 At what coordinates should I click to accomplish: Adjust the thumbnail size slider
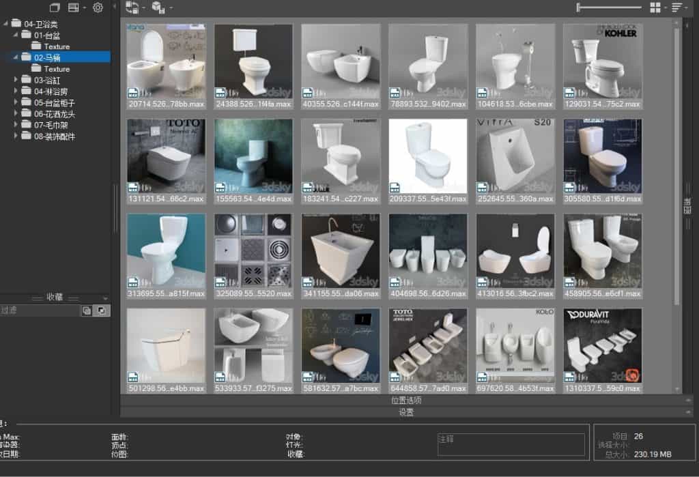(x=609, y=7)
